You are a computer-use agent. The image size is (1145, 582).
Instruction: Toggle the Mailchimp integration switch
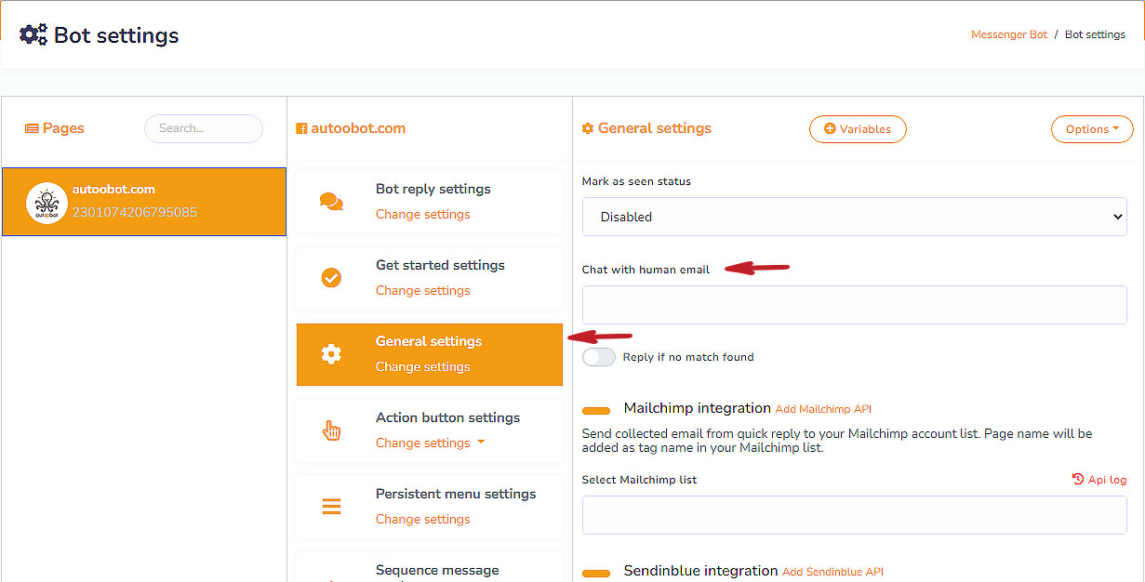(x=596, y=410)
